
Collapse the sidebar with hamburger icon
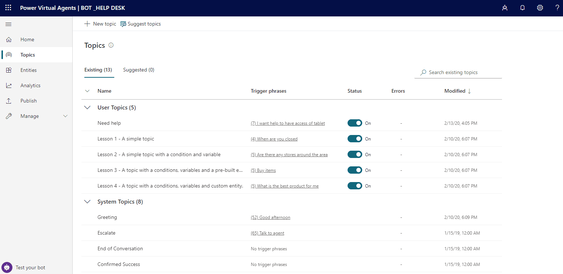tap(8, 24)
